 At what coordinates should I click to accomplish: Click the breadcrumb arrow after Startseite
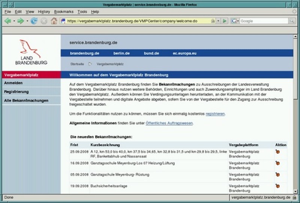90,64
